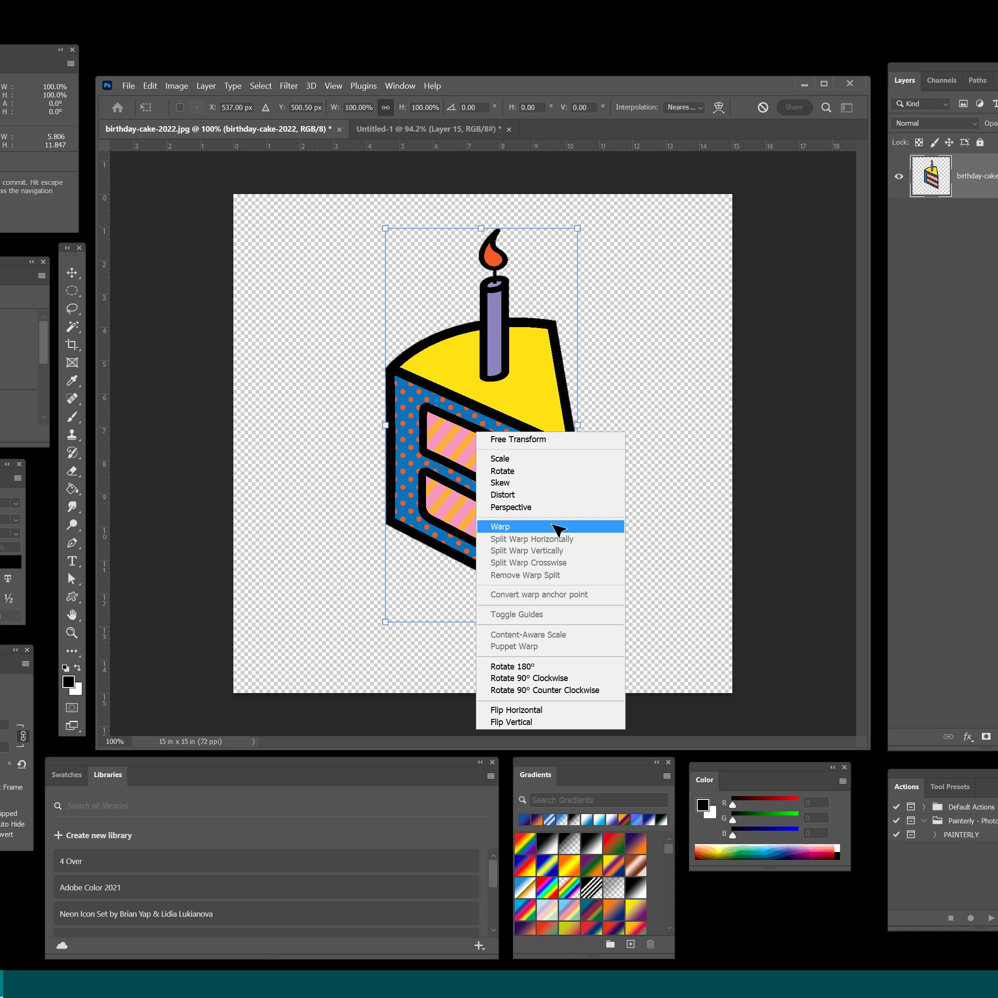The height and width of the screenshot is (998, 998).
Task: Hide the birthday-cake layer visibility eye
Action: click(x=899, y=176)
